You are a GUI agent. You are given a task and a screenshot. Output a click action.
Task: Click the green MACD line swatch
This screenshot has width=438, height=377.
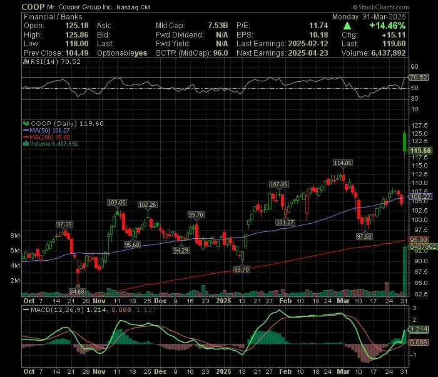[x=26, y=309]
